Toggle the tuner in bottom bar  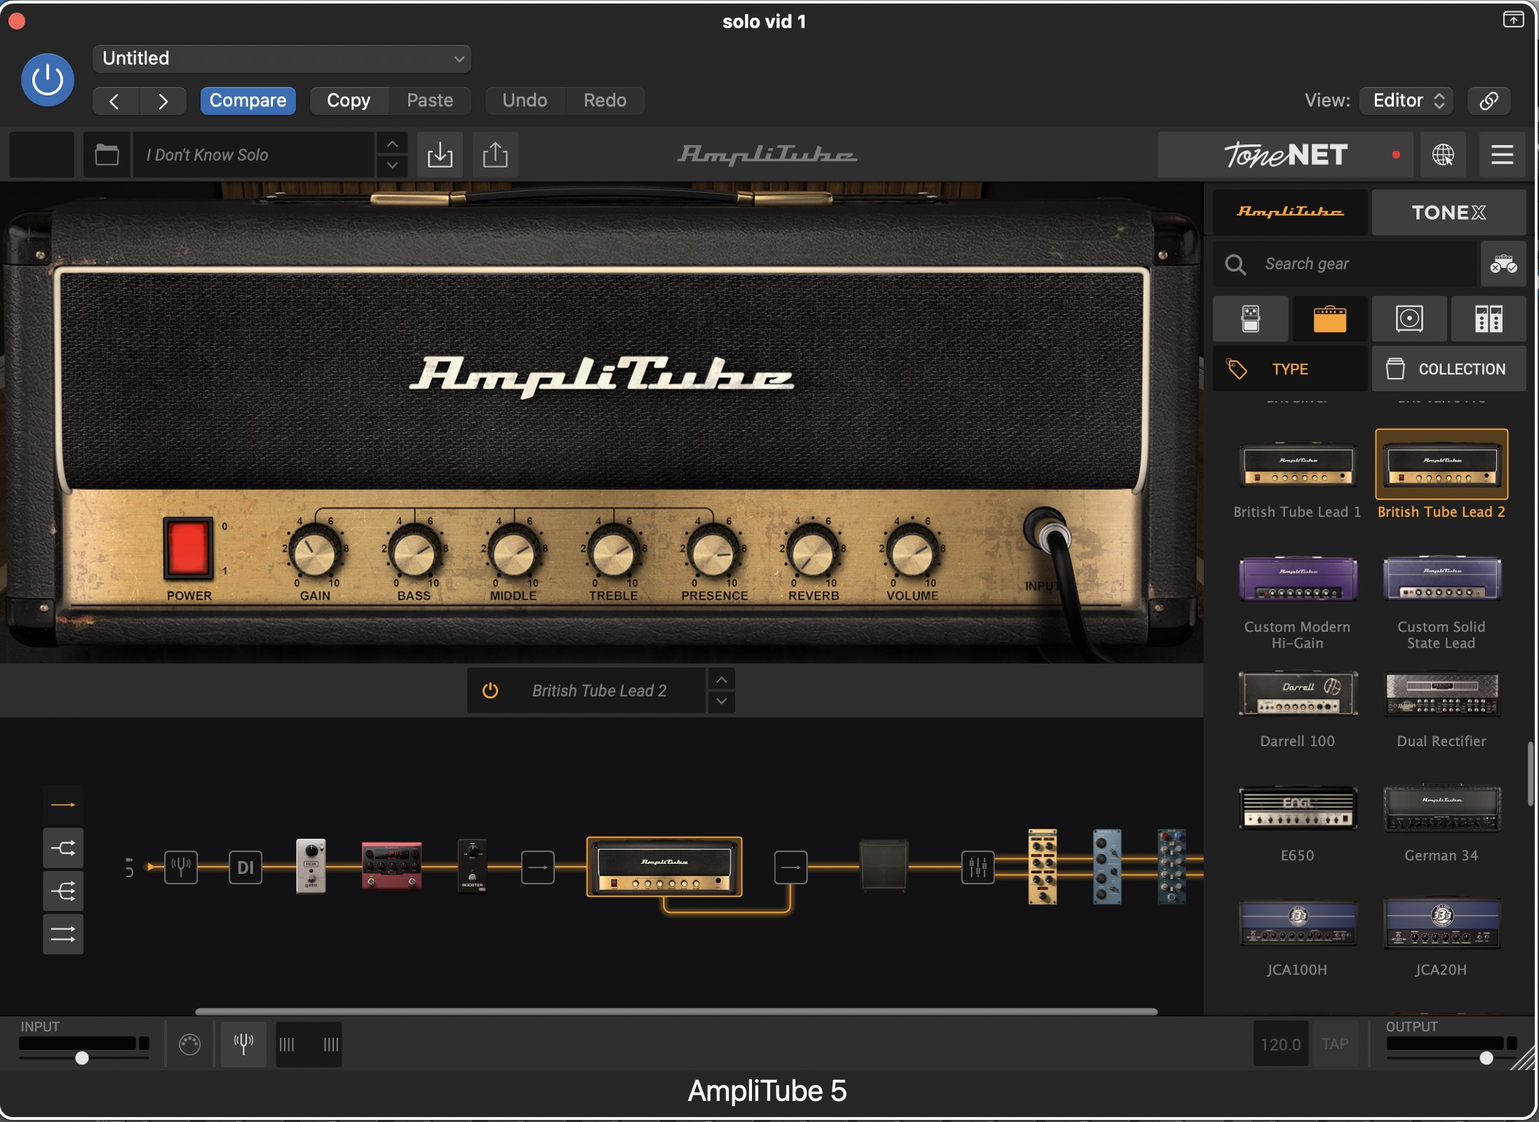[x=243, y=1044]
